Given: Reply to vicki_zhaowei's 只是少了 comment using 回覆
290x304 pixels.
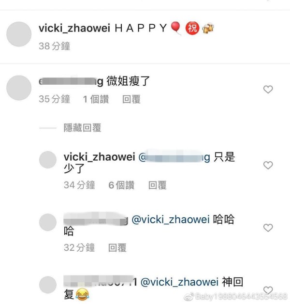Looking at the screenshot, I should click(157, 185).
